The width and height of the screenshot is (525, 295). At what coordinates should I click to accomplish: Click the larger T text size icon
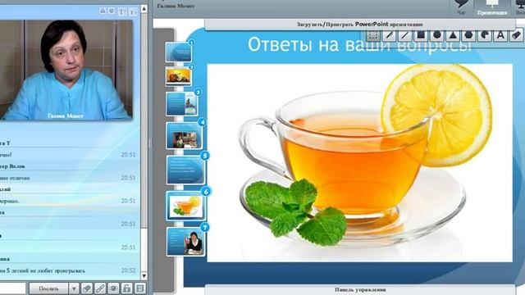(x=122, y=11)
